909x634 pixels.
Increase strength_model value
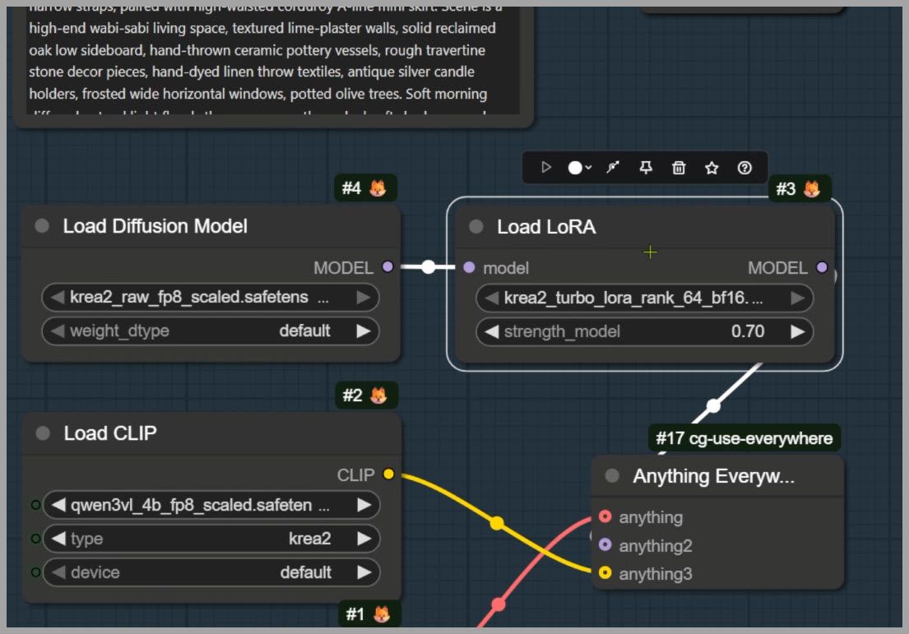798,331
